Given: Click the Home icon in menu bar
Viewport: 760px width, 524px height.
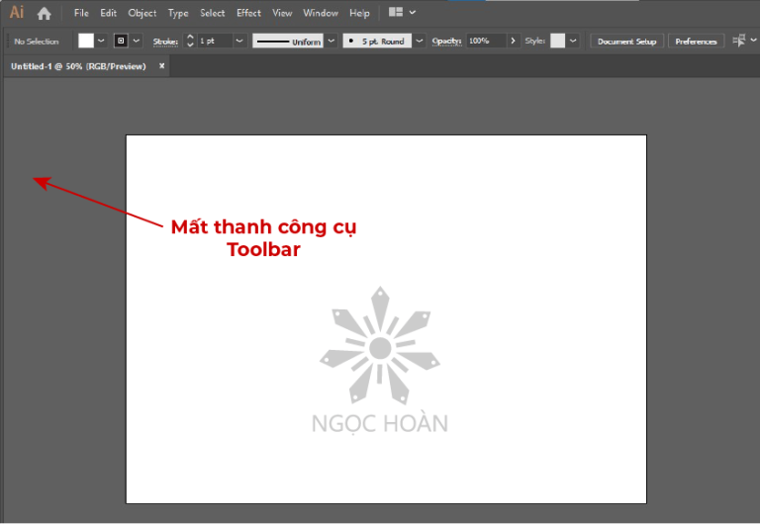Looking at the screenshot, I should pos(44,13).
